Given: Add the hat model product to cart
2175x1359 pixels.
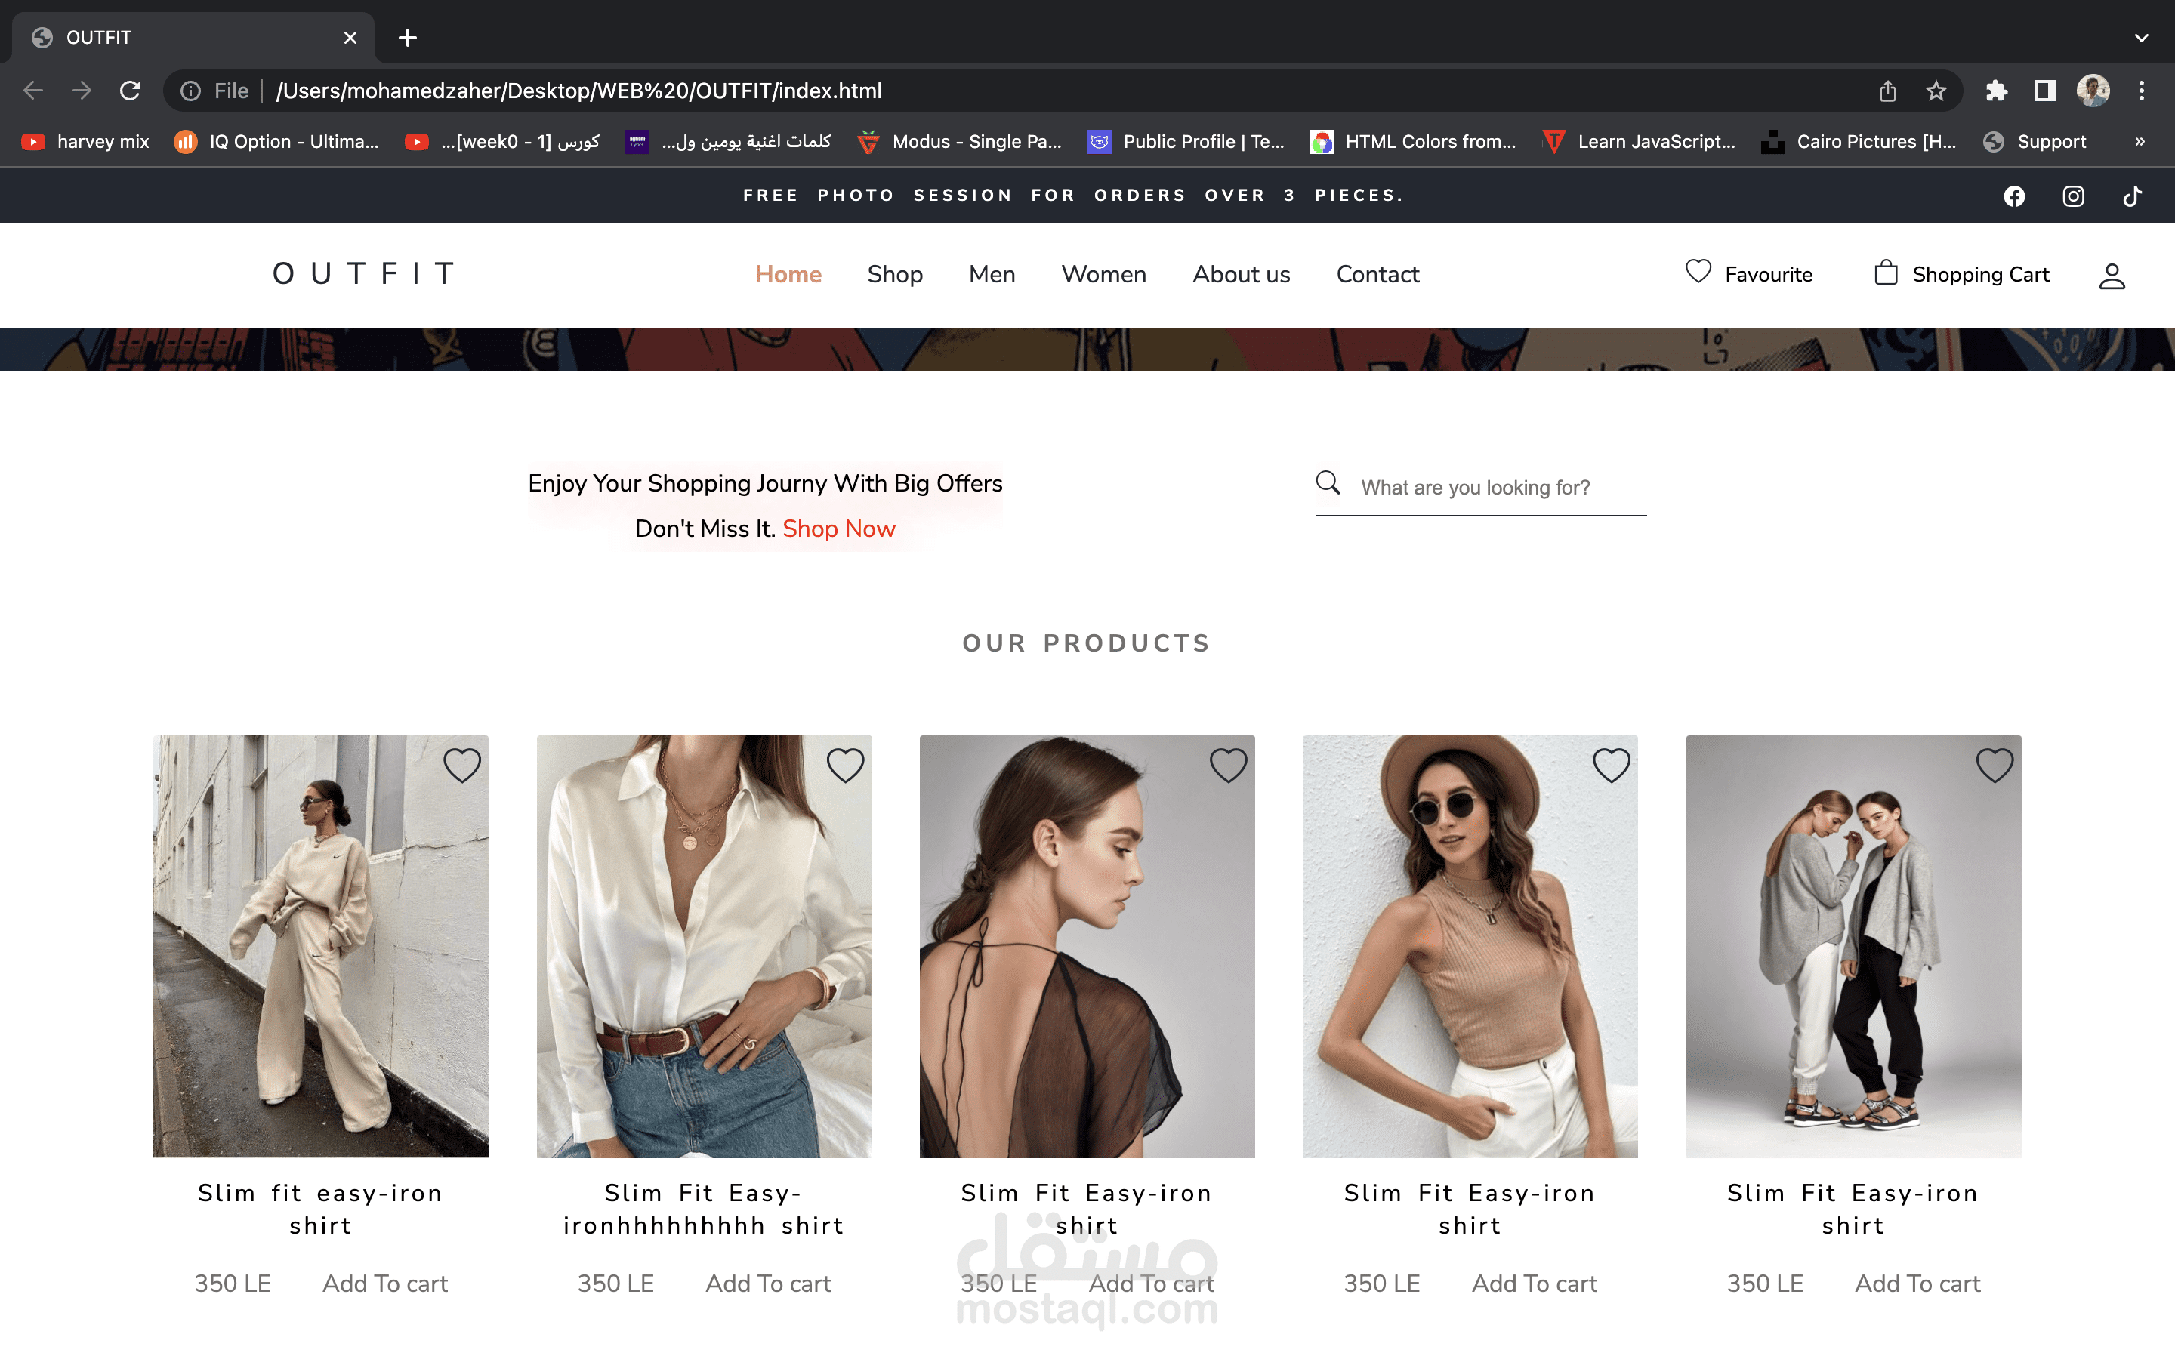Looking at the screenshot, I should click(x=1533, y=1283).
